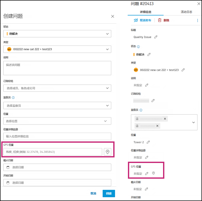The height and width of the screenshot is (201, 202).
Task: Edit the Quality Issue title with pencil icon
Action: [x=156, y=37]
